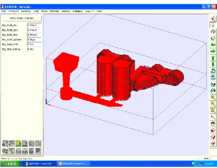Click the first cyan rotate view icon
This screenshot has height=168, width=217.
213,71
